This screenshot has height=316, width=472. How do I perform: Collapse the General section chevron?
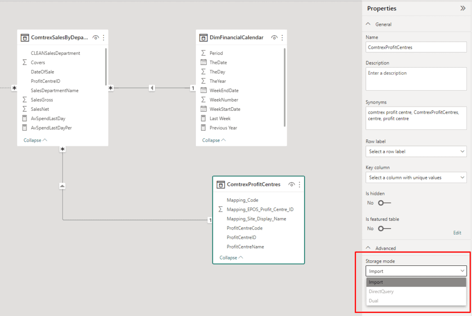click(368, 24)
